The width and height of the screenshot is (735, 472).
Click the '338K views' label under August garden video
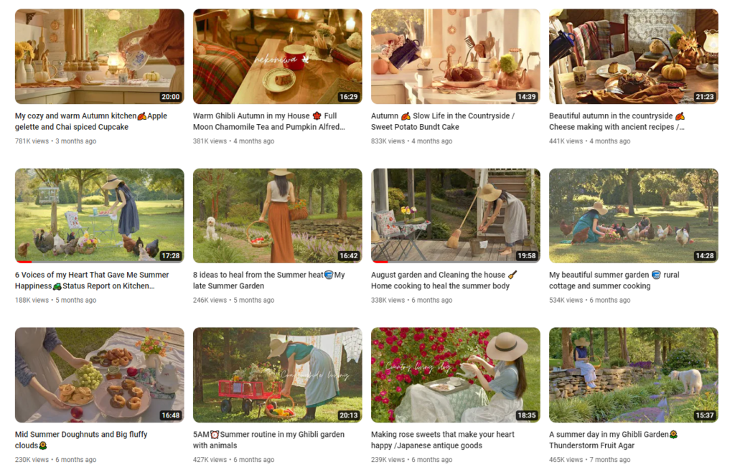(389, 300)
